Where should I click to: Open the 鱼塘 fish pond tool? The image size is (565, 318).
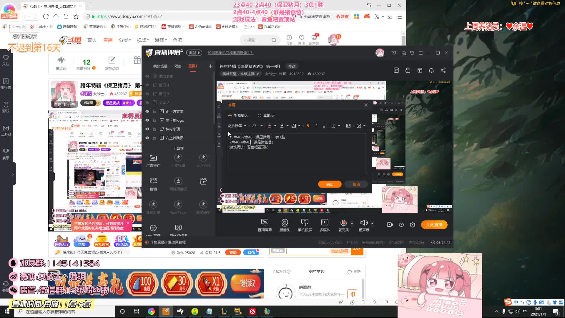[x=153, y=184]
